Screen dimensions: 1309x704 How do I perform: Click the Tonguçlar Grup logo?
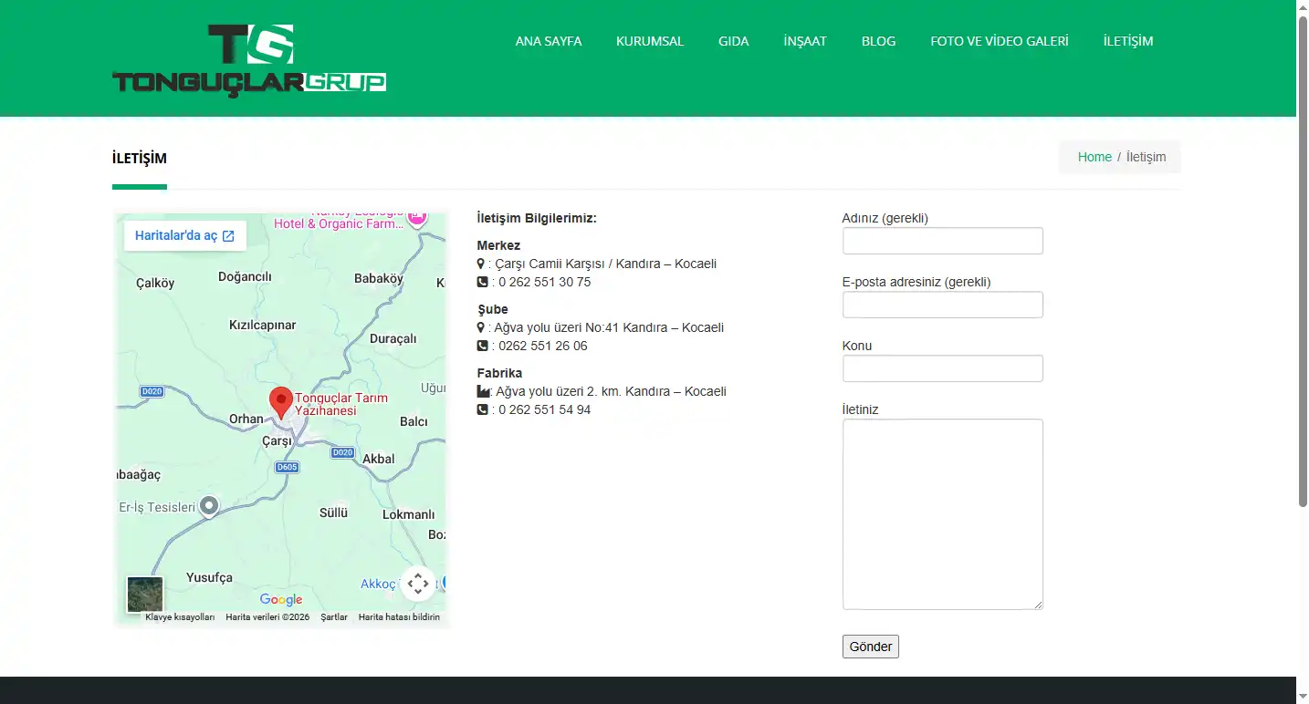(x=249, y=60)
